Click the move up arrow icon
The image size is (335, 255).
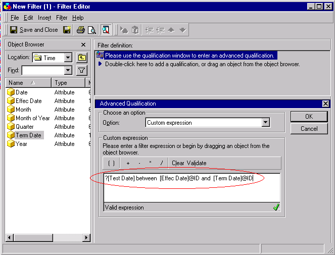(171, 30)
